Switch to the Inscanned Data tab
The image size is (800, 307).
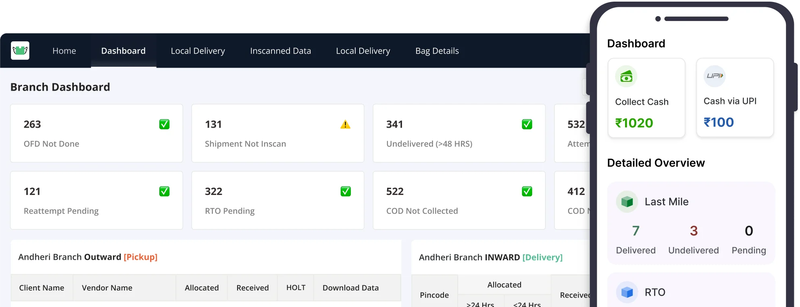(280, 51)
